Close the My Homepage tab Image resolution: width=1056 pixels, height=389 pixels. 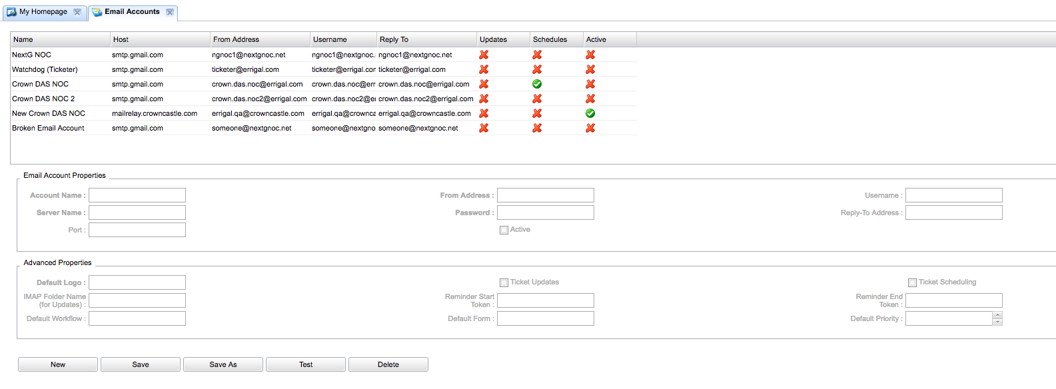point(77,12)
